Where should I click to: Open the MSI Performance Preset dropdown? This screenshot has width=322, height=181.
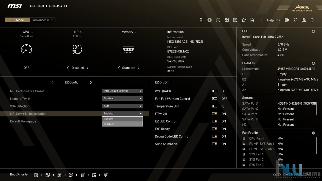122,91
